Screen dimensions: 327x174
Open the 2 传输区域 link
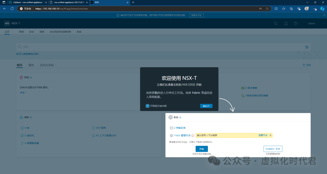click(x=180, y=128)
